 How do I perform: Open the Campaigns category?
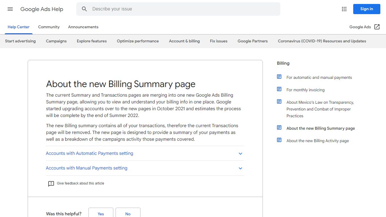[x=56, y=41]
